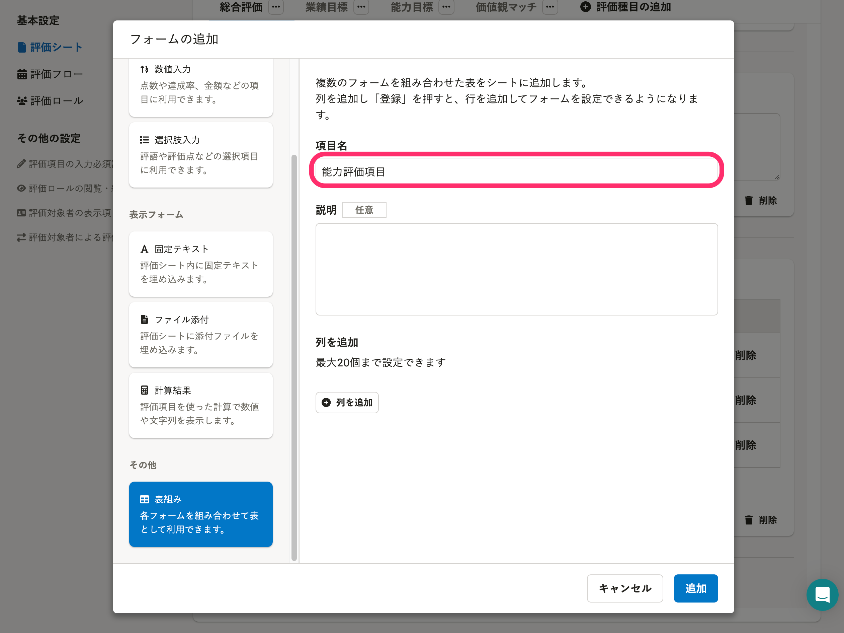Click the 選択肢入力 list icon

[x=144, y=140]
